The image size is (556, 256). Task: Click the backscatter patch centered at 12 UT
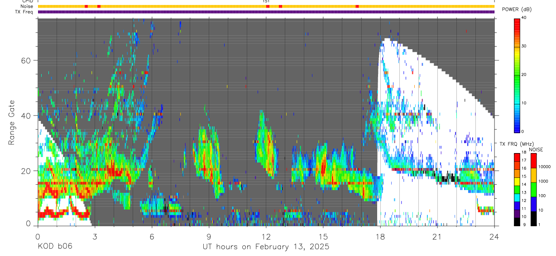(266, 144)
